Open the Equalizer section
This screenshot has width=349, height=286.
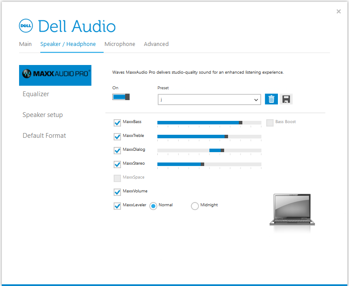click(36, 94)
